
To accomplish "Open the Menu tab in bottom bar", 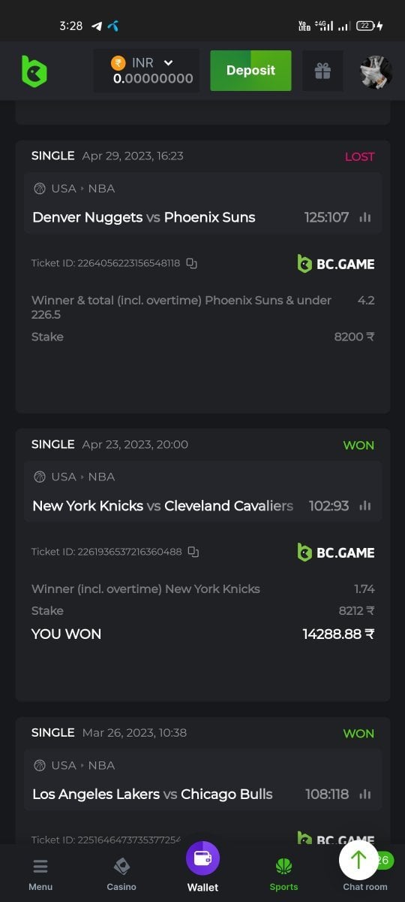I will 40,874.
